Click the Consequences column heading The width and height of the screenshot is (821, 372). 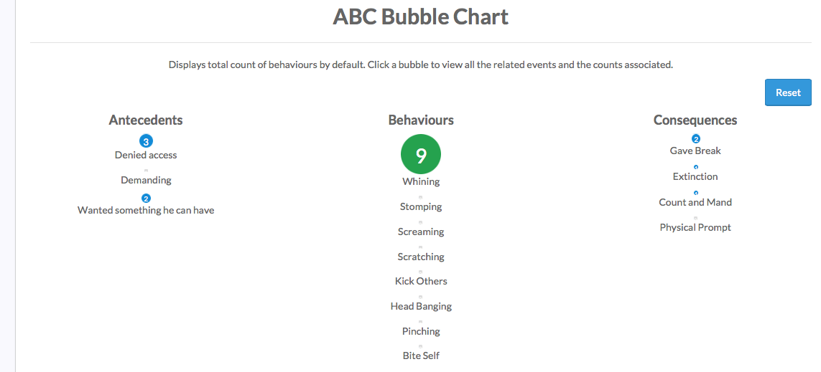[695, 120]
